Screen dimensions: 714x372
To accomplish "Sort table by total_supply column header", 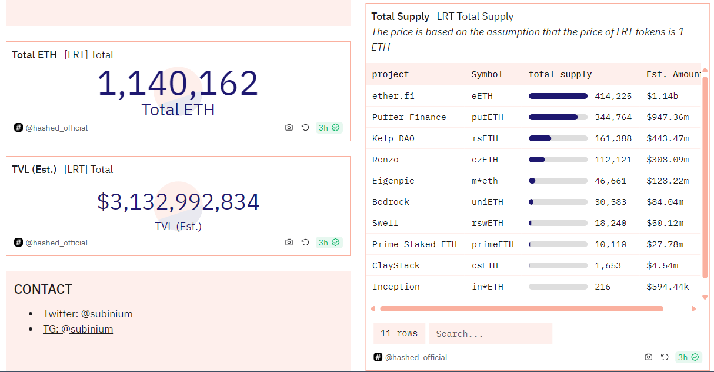I will [x=560, y=74].
